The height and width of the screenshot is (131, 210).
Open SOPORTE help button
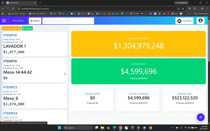coord(184,21)
